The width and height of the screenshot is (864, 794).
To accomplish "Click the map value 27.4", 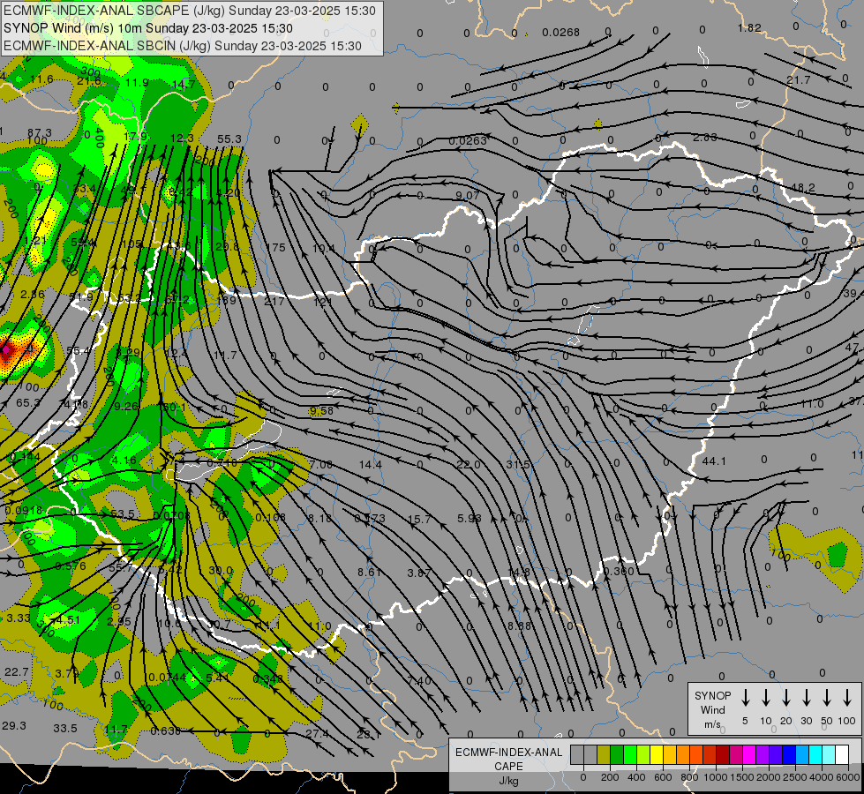I will point(317,733).
